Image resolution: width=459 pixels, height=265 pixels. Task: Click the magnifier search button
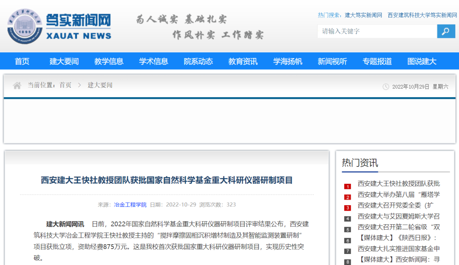point(446,31)
